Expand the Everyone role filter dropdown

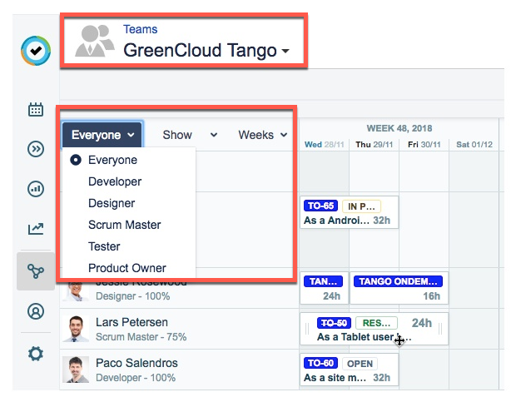pyautogui.click(x=102, y=135)
